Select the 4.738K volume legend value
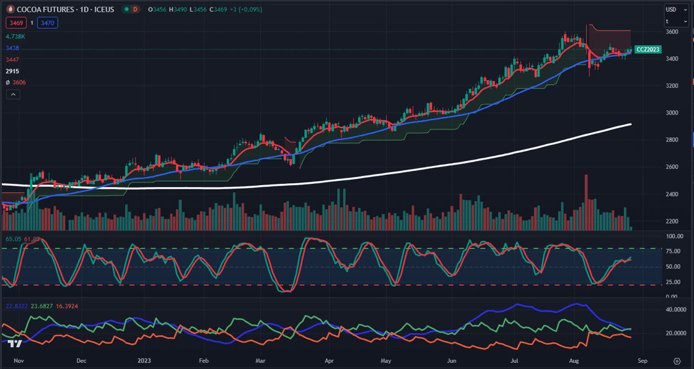Image resolution: width=694 pixels, height=369 pixels. tap(15, 37)
